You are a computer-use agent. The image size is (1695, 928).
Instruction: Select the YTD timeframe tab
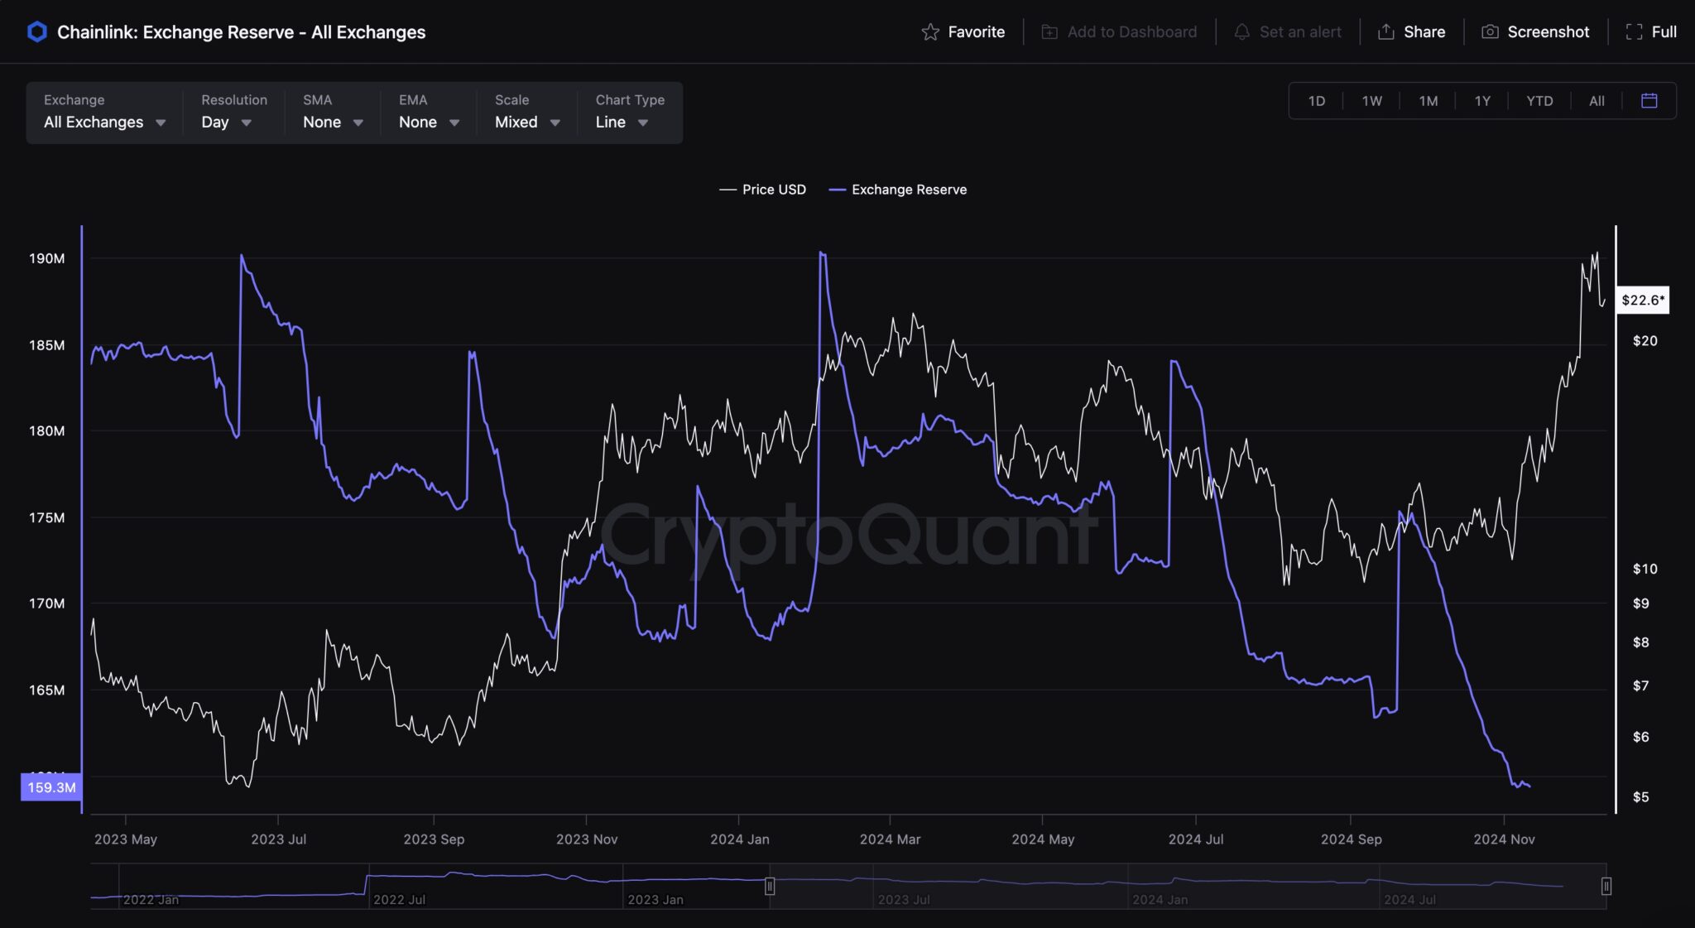coord(1539,100)
